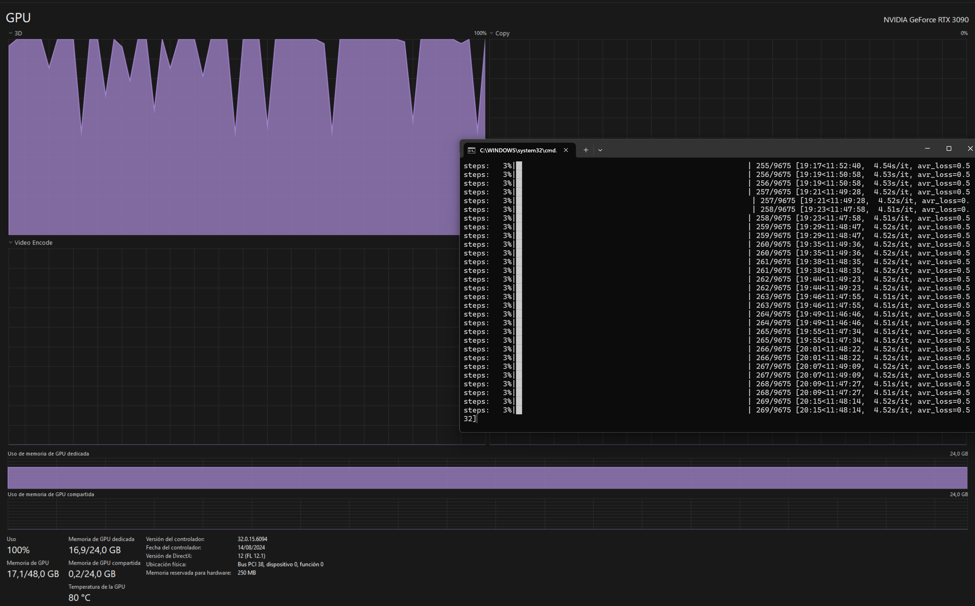975x606 pixels.
Task: Click the cmd icon in the tab
Action: coord(472,150)
